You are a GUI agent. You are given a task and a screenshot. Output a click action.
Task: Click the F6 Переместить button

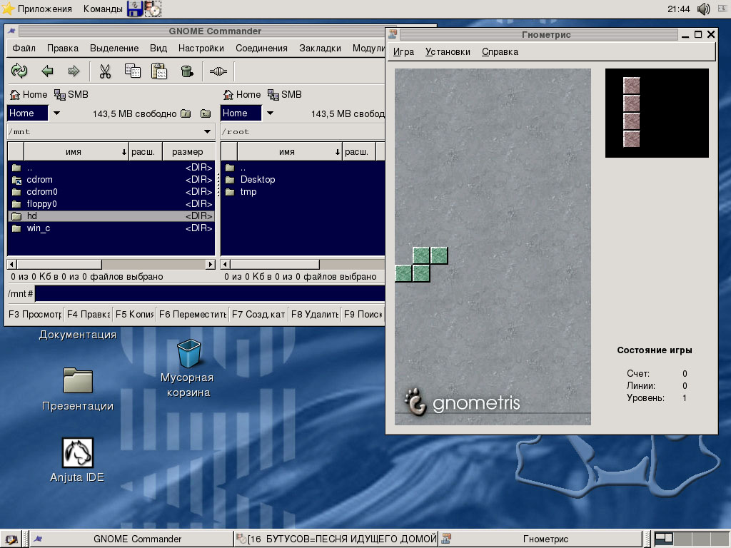pos(192,314)
